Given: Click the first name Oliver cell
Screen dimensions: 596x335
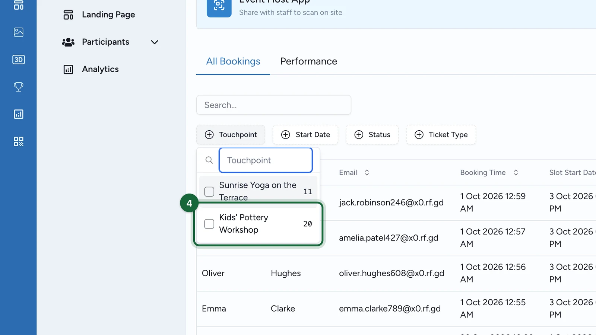Looking at the screenshot, I should [x=213, y=273].
